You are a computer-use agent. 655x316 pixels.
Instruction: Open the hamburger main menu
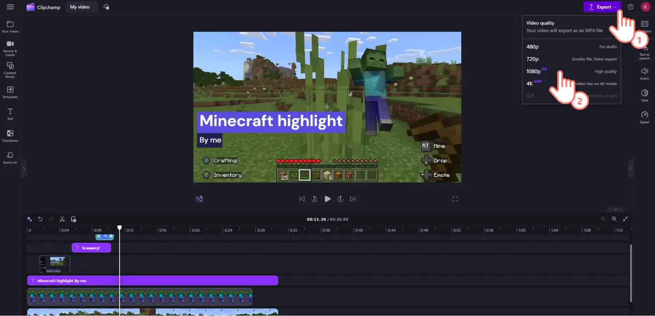pos(10,7)
